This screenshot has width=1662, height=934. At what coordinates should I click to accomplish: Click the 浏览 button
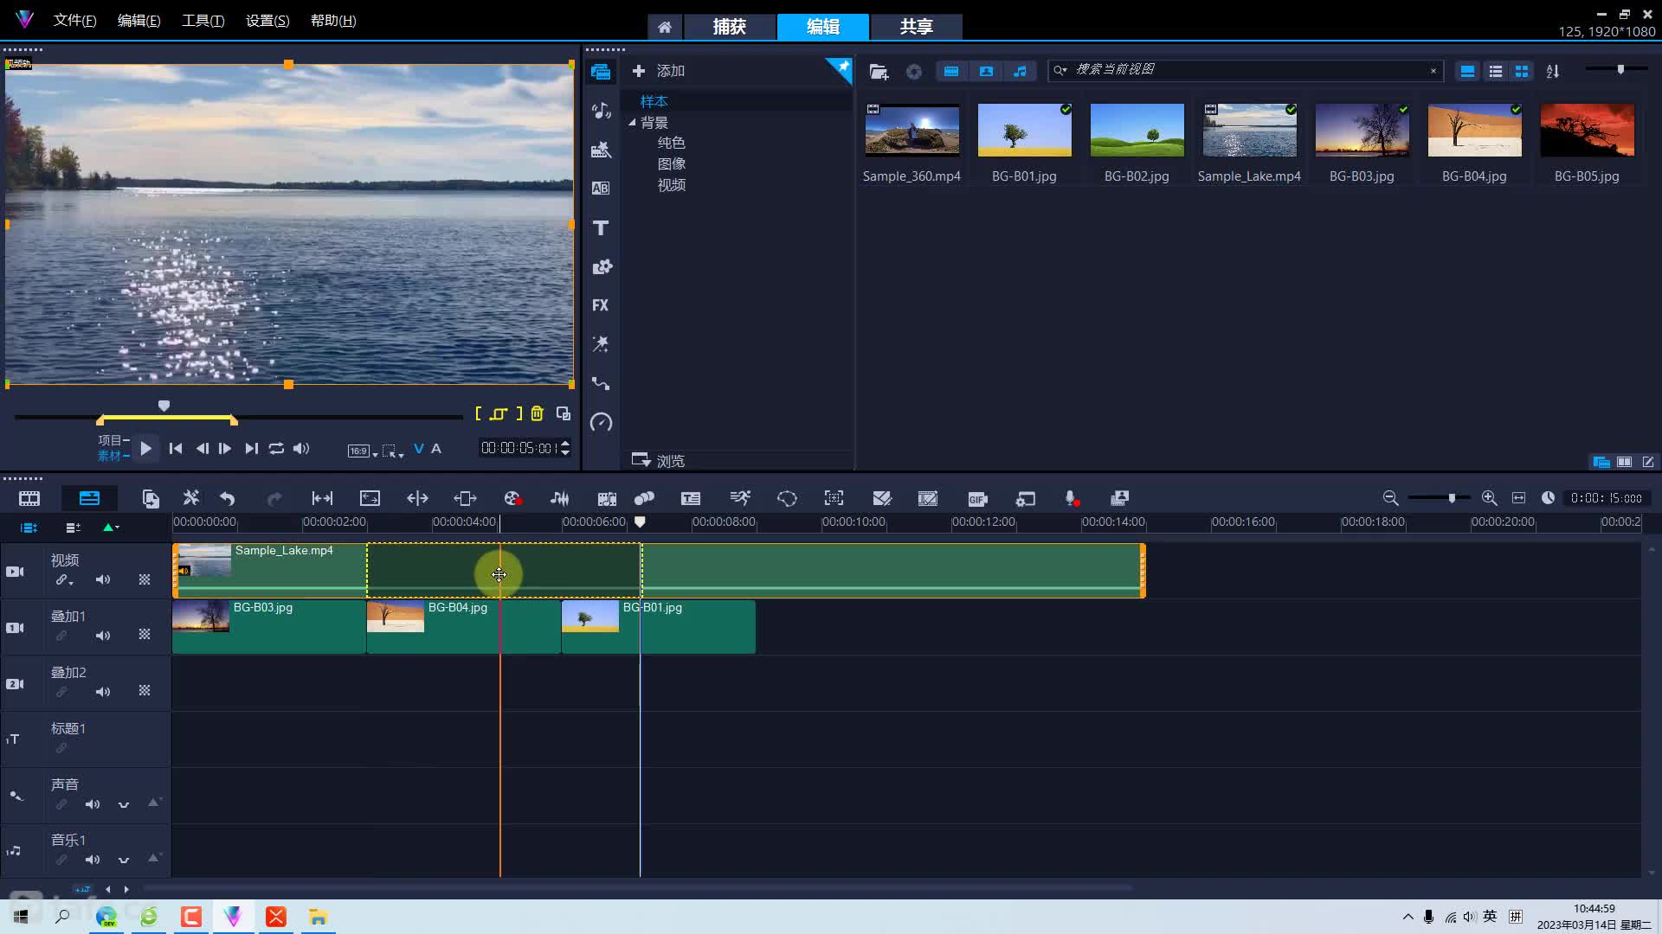point(659,460)
